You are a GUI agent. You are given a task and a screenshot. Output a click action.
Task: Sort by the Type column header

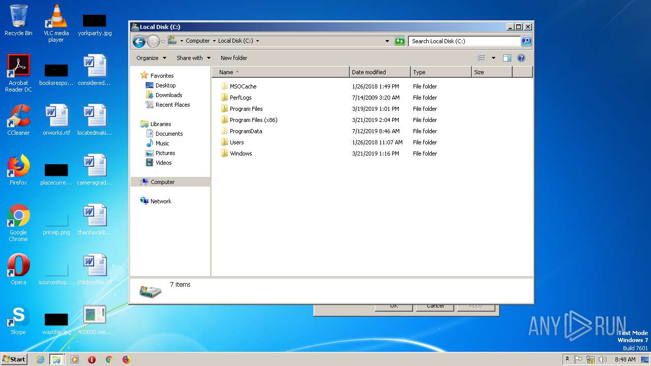click(441, 72)
